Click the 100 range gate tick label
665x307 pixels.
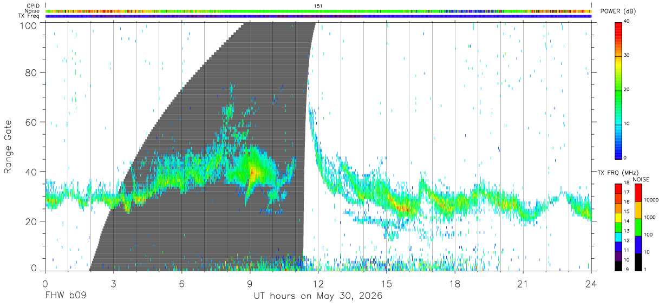[28, 25]
